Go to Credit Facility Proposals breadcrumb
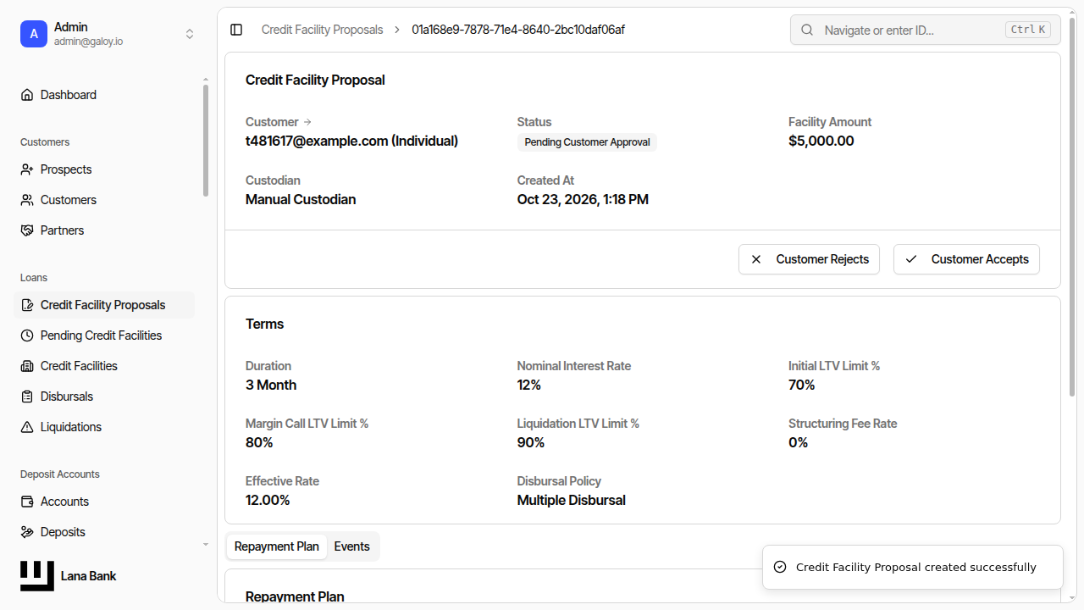 [x=322, y=30]
